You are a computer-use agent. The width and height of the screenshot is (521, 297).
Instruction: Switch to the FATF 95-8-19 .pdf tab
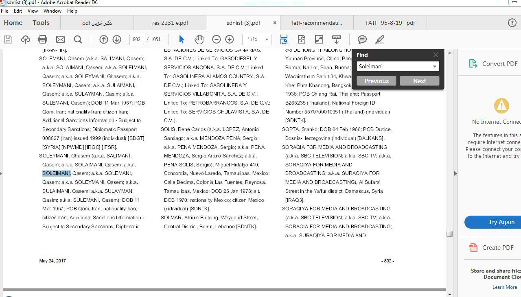coord(390,23)
